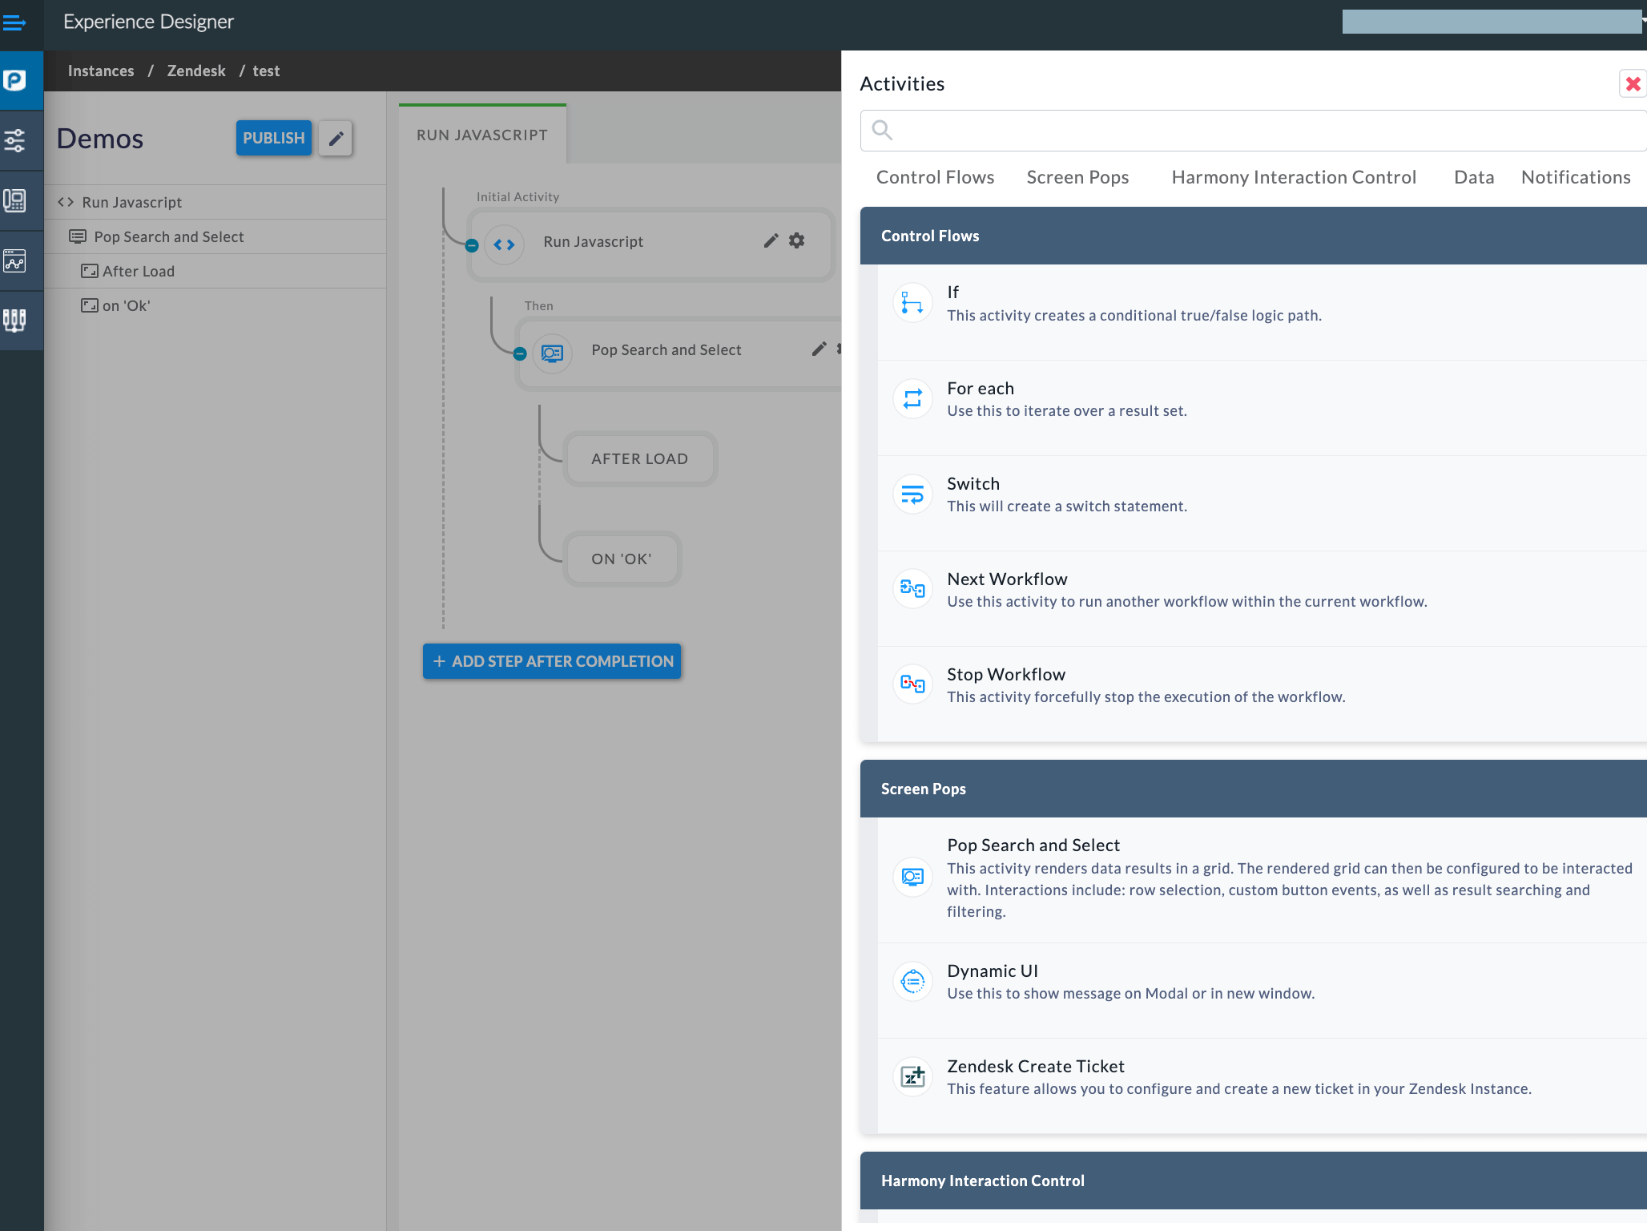This screenshot has width=1647, height=1231.
Task: Select the For each iteration icon
Action: 912,398
